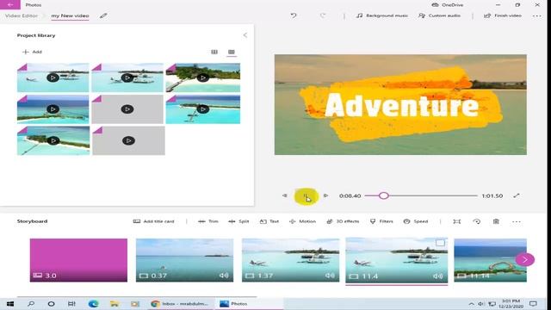This screenshot has height=310, width=551.
Task: Open the top-right See more menu
Action: click(536, 15)
